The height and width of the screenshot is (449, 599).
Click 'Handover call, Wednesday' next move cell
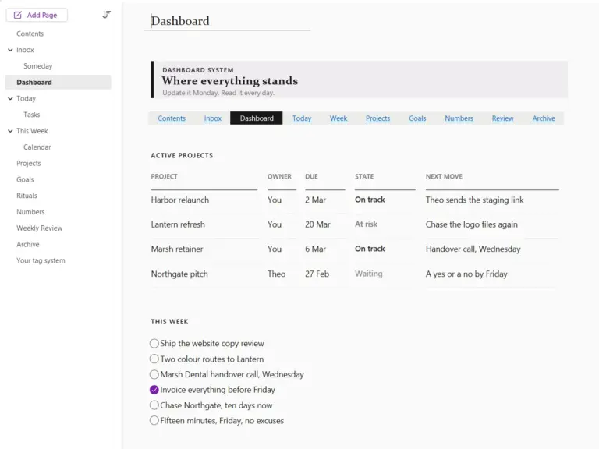pyautogui.click(x=473, y=249)
